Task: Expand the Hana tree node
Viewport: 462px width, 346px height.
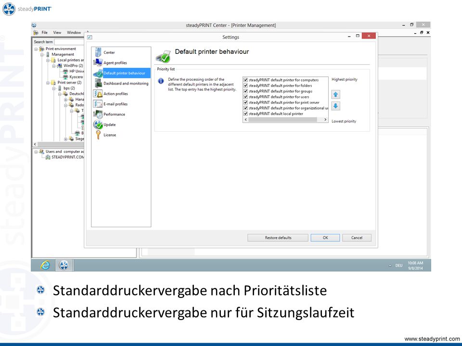Action: [66, 100]
